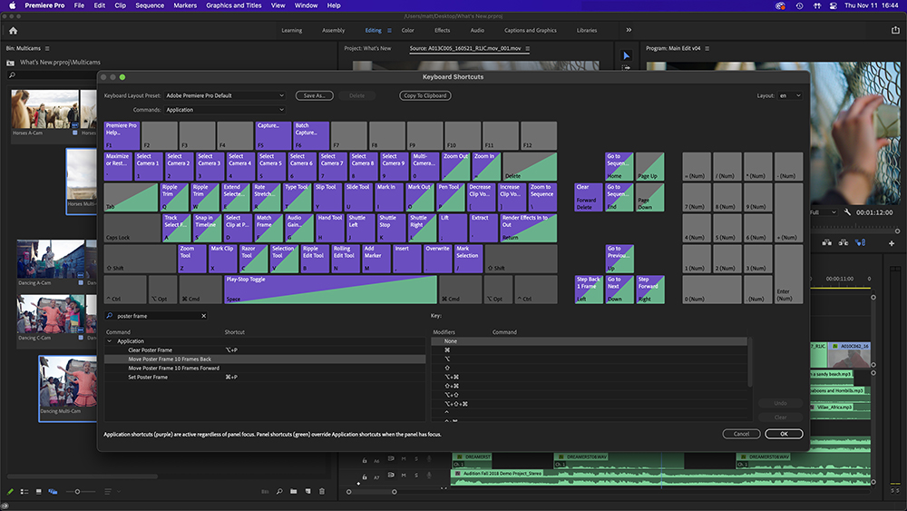Open the Graphics and Titles menu

pos(234,5)
